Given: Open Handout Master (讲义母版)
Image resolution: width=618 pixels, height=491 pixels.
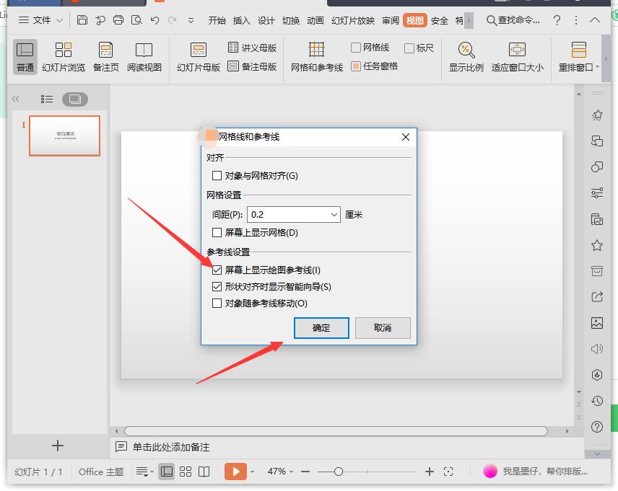Looking at the screenshot, I should [252, 48].
